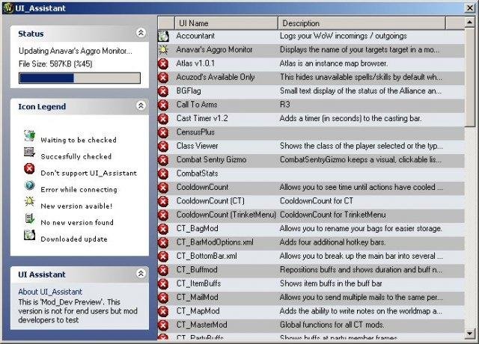Click 'Shows item buffs in the buff bar' description
Image resolution: width=479 pixels, height=344 pixels.
[x=331, y=283]
